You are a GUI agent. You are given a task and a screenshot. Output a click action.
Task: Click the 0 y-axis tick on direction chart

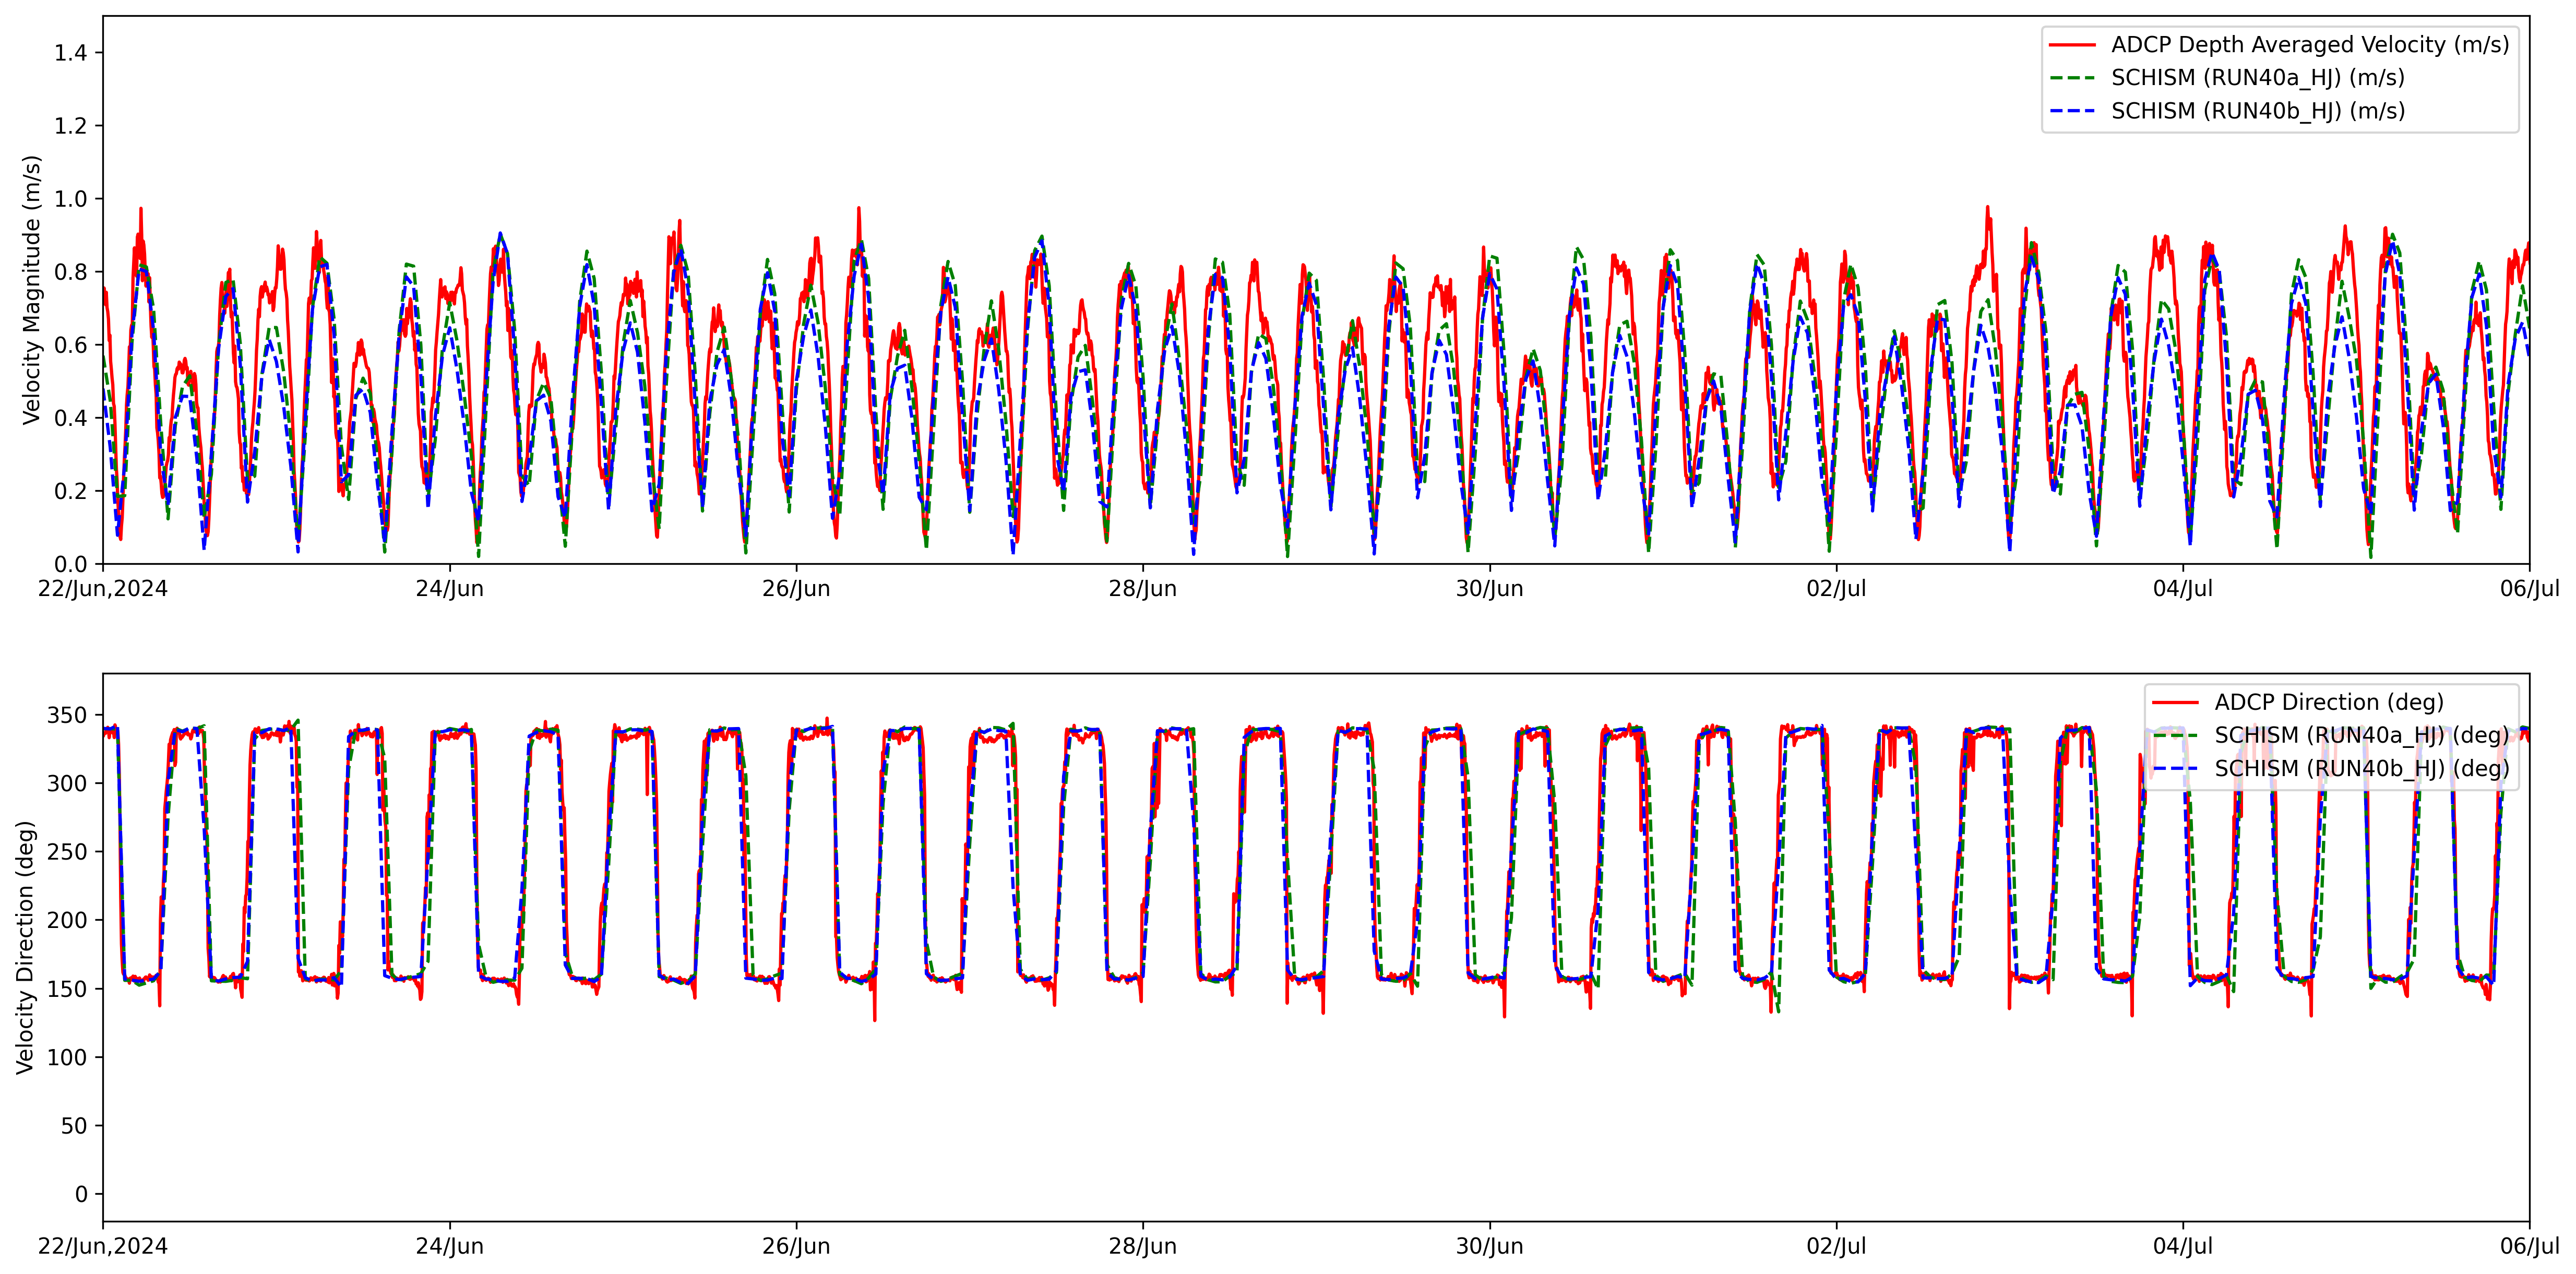coord(81,1194)
